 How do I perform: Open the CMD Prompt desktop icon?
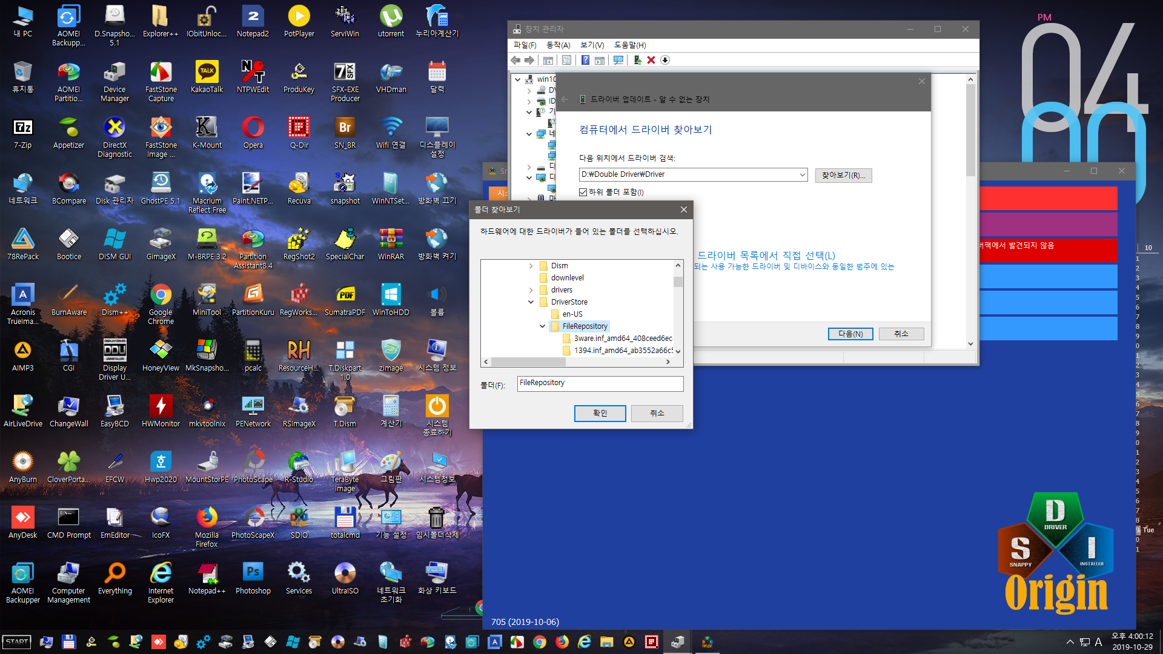pos(68,523)
